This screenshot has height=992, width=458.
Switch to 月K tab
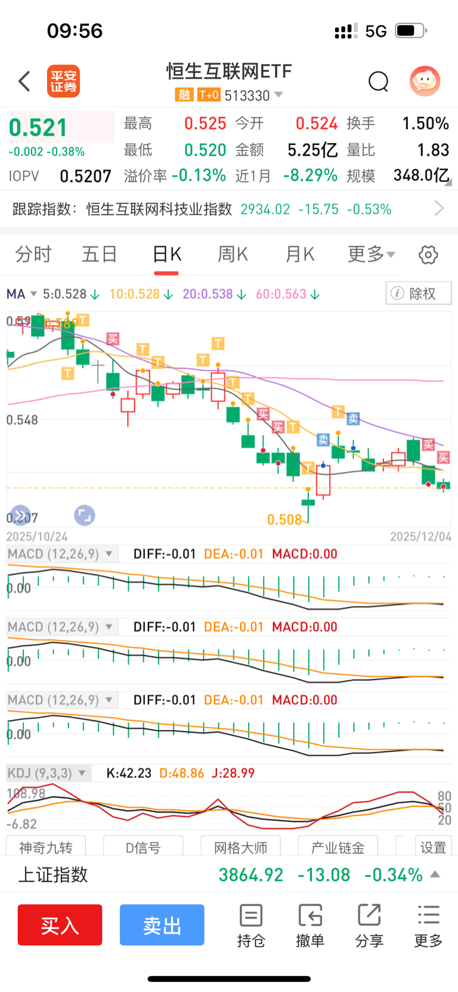click(299, 255)
